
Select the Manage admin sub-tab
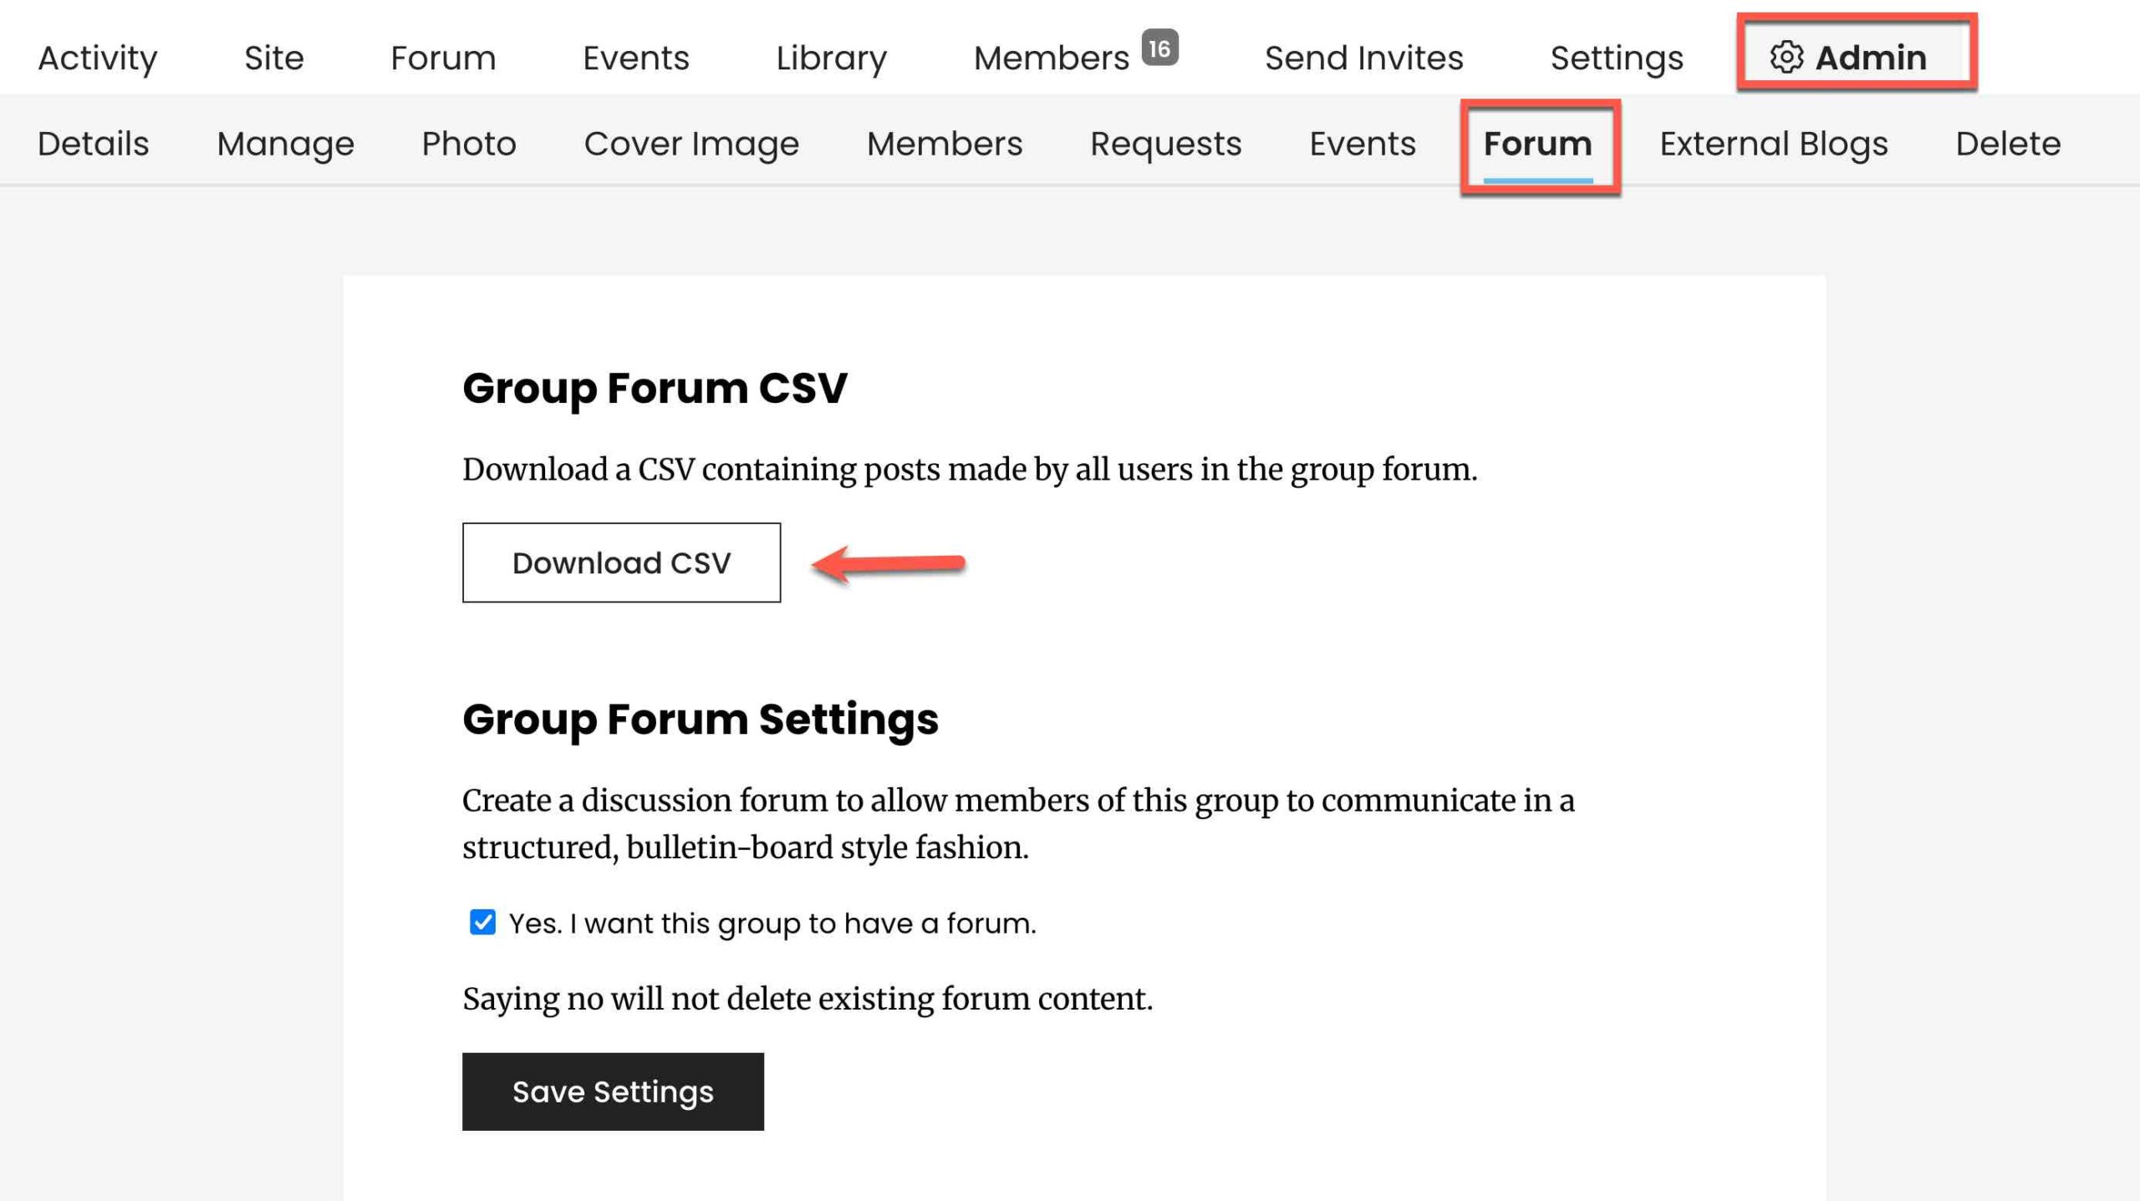tap(286, 143)
